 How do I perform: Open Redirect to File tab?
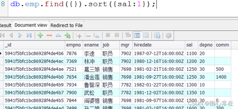(66, 25)
